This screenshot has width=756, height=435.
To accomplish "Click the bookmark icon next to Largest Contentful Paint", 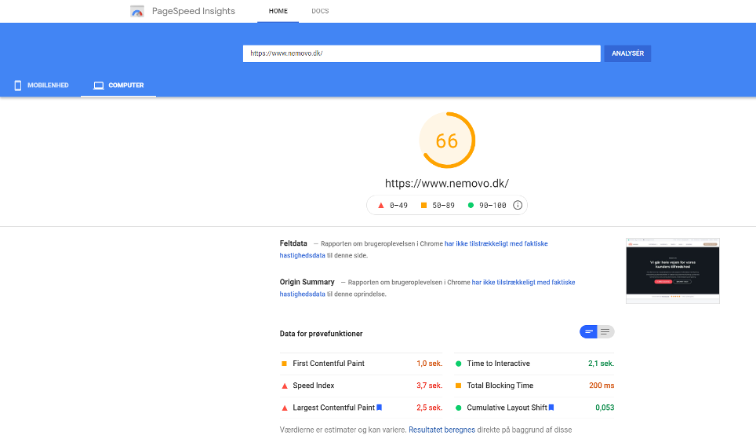I will (380, 408).
